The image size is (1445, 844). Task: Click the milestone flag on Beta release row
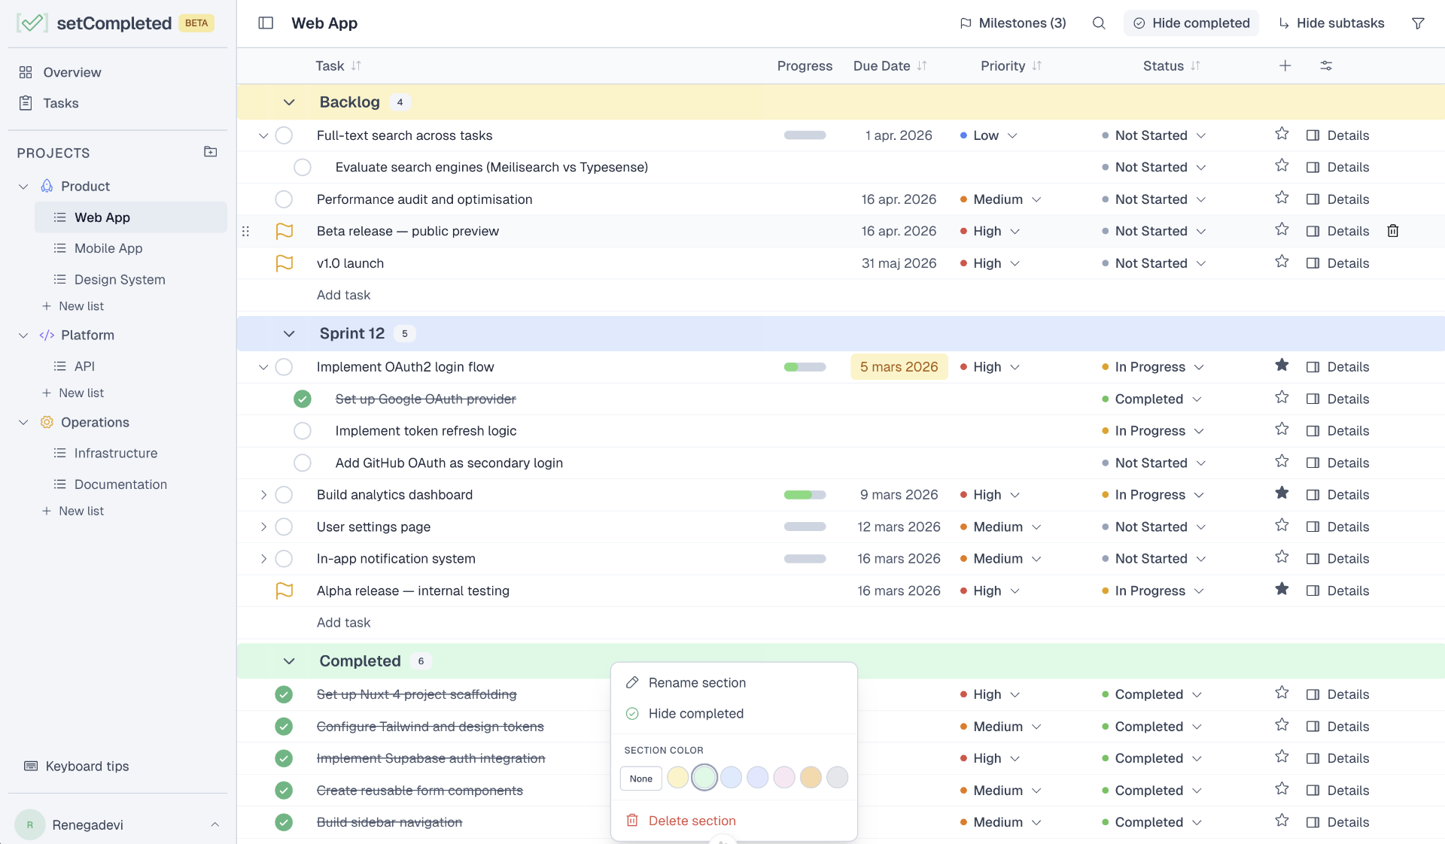coord(284,231)
